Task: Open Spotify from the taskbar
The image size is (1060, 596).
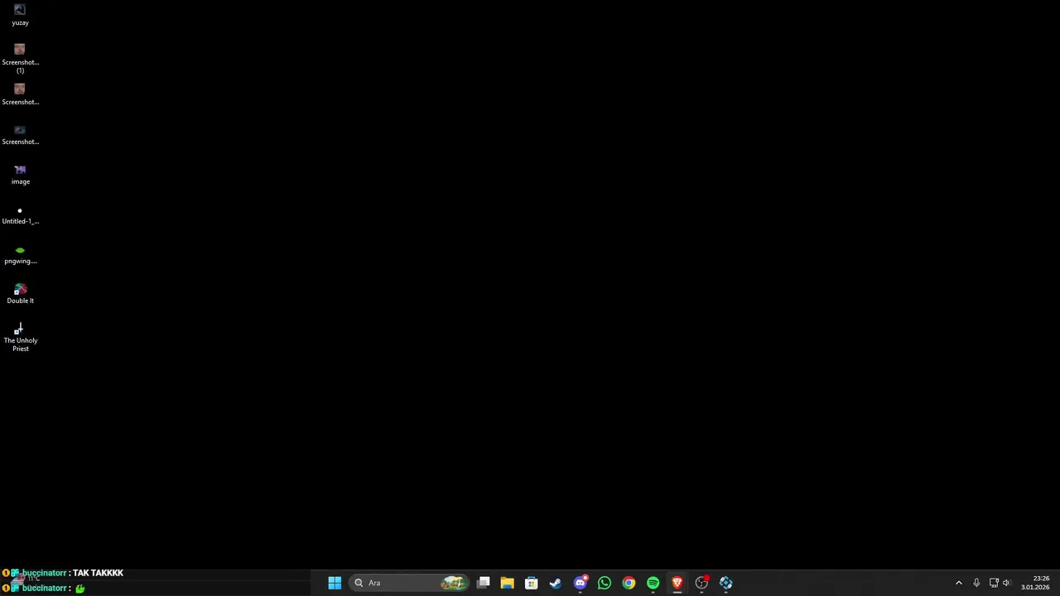Action: 653,583
